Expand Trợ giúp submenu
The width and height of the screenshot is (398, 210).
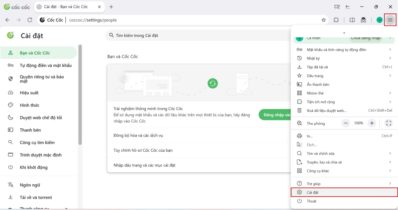point(344,184)
